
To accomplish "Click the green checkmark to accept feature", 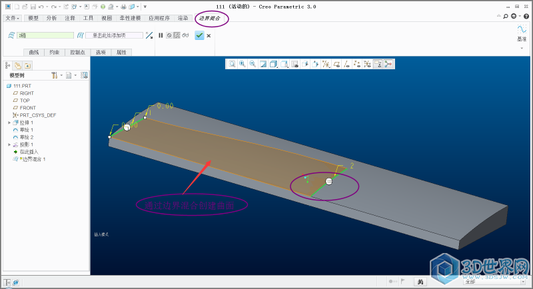I will pos(199,35).
